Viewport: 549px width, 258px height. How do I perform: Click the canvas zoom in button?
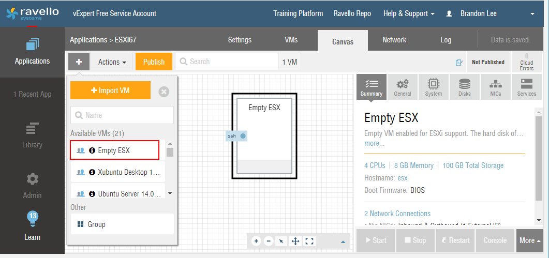(256, 241)
